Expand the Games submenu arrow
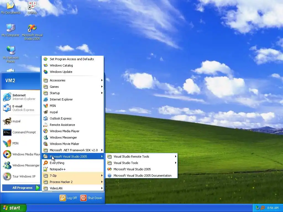 (102, 87)
